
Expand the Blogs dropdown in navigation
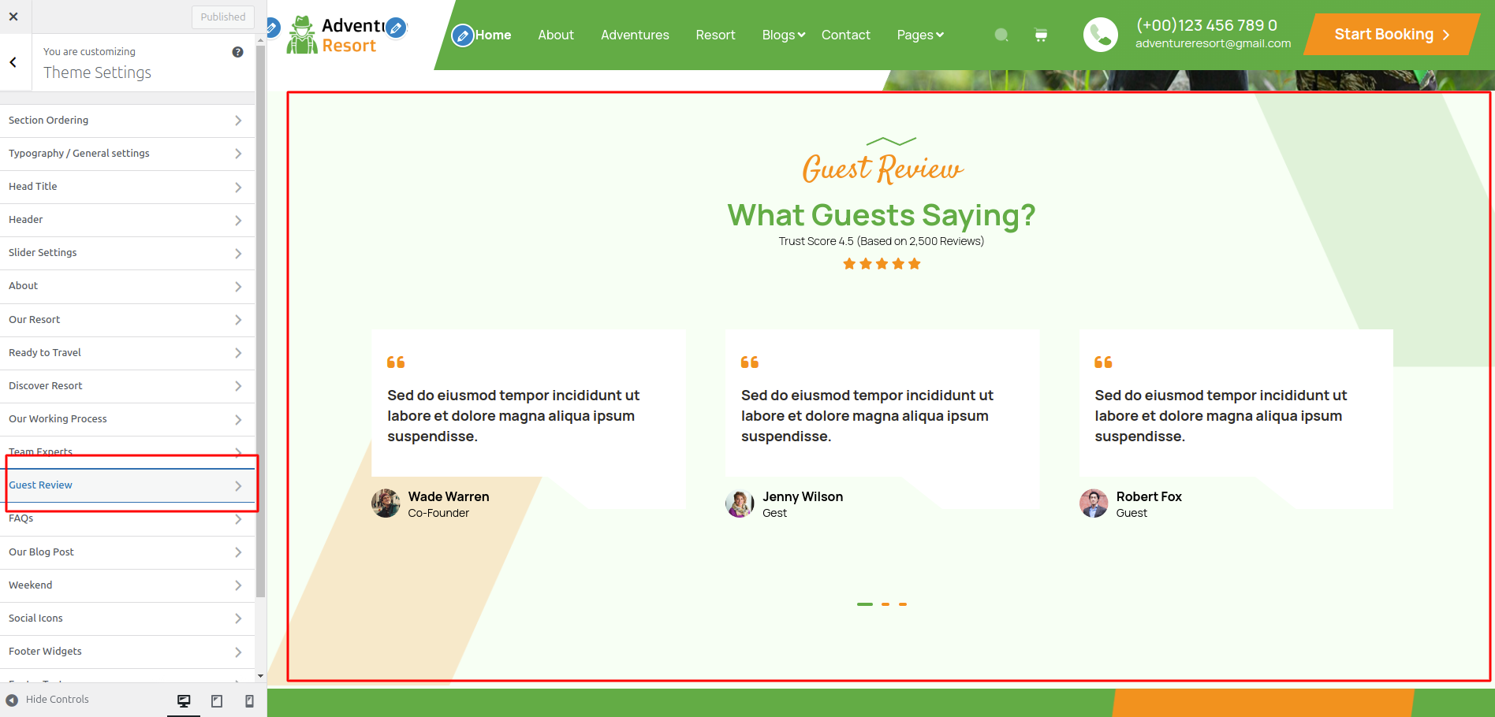(781, 35)
